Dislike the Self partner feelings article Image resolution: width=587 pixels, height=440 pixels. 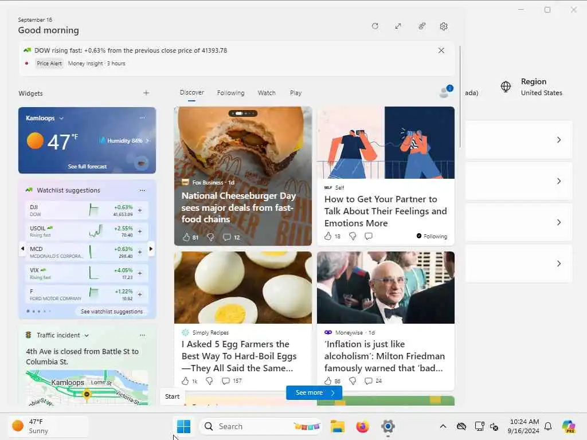click(x=353, y=236)
